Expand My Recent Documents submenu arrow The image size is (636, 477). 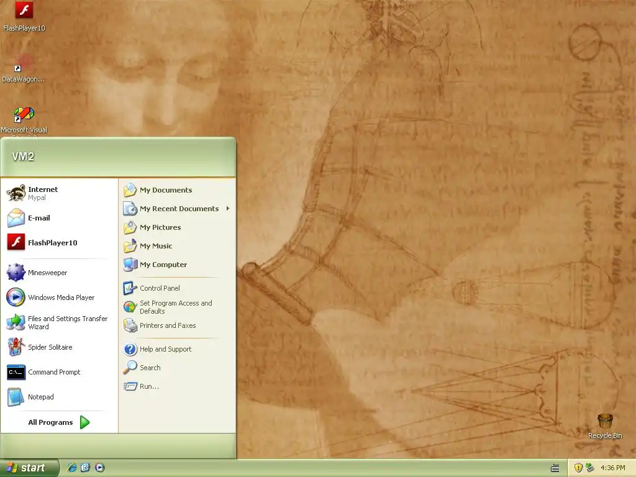point(227,209)
